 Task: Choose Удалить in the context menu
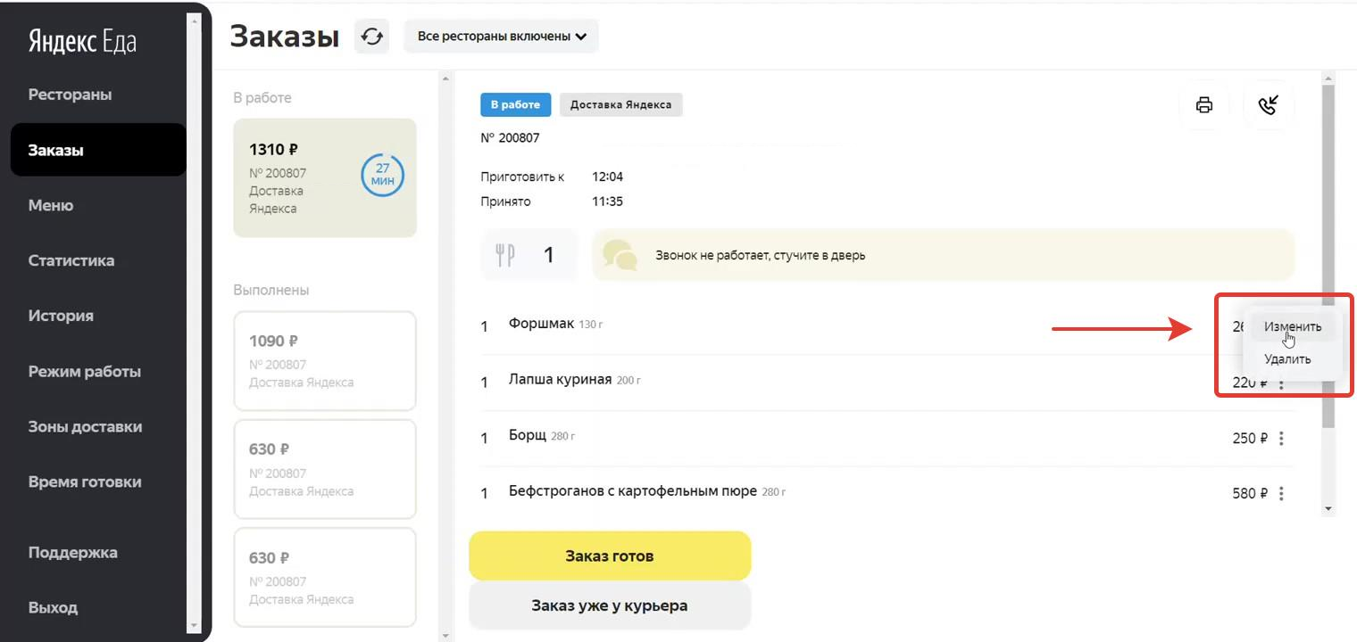tap(1286, 359)
